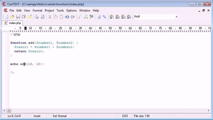Open the Project menu
Screen dimensions: 213x120
(49, 10)
